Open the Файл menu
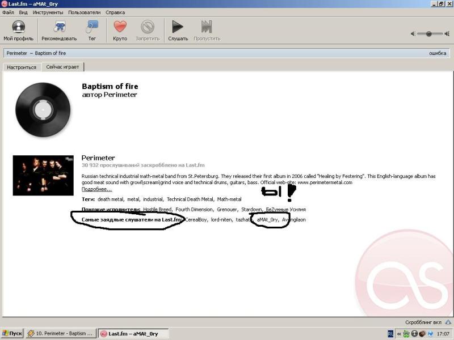 click(x=8, y=12)
